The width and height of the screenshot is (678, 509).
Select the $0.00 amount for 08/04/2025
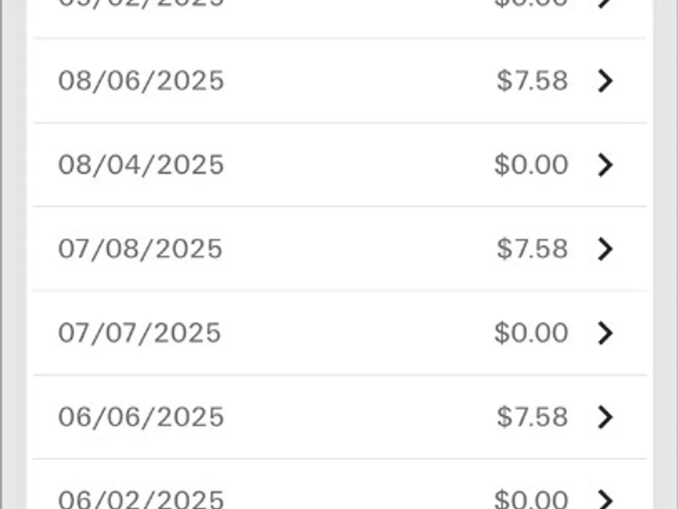pos(531,165)
